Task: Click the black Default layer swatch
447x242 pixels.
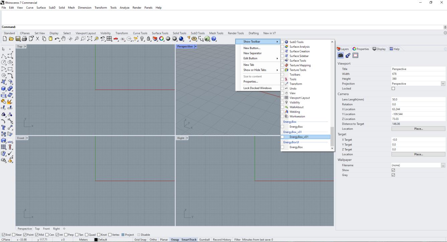Action: (96, 240)
